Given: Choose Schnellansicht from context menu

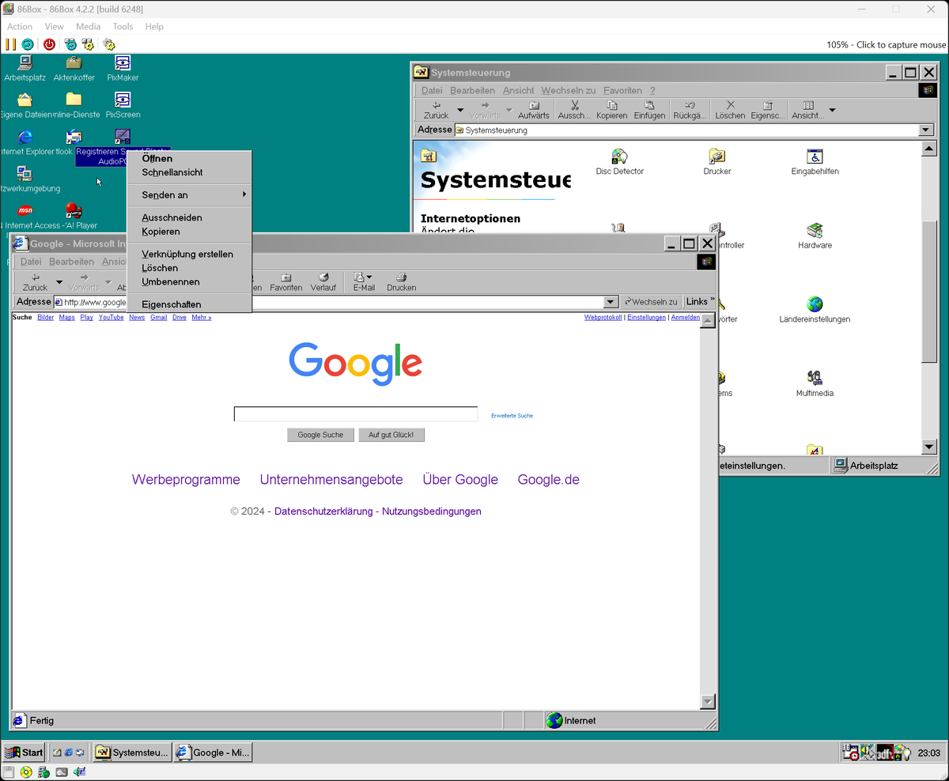Looking at the screenshot, I should 189,172.
